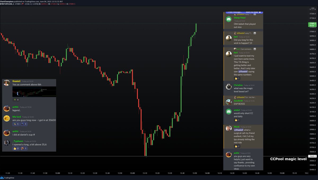The height and width of the screenshot is (180, 318).
Task: Click 'Ohh bebeh that played out nice' message
Action: tap(245, 25)
